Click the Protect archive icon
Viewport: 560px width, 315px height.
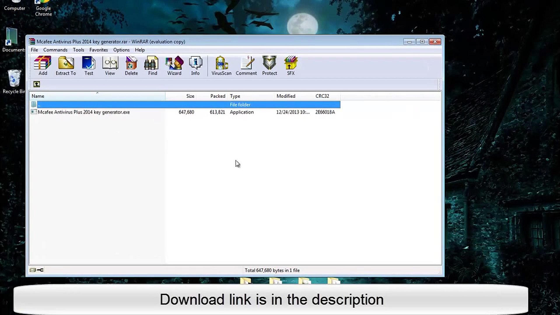click(269, 66)
